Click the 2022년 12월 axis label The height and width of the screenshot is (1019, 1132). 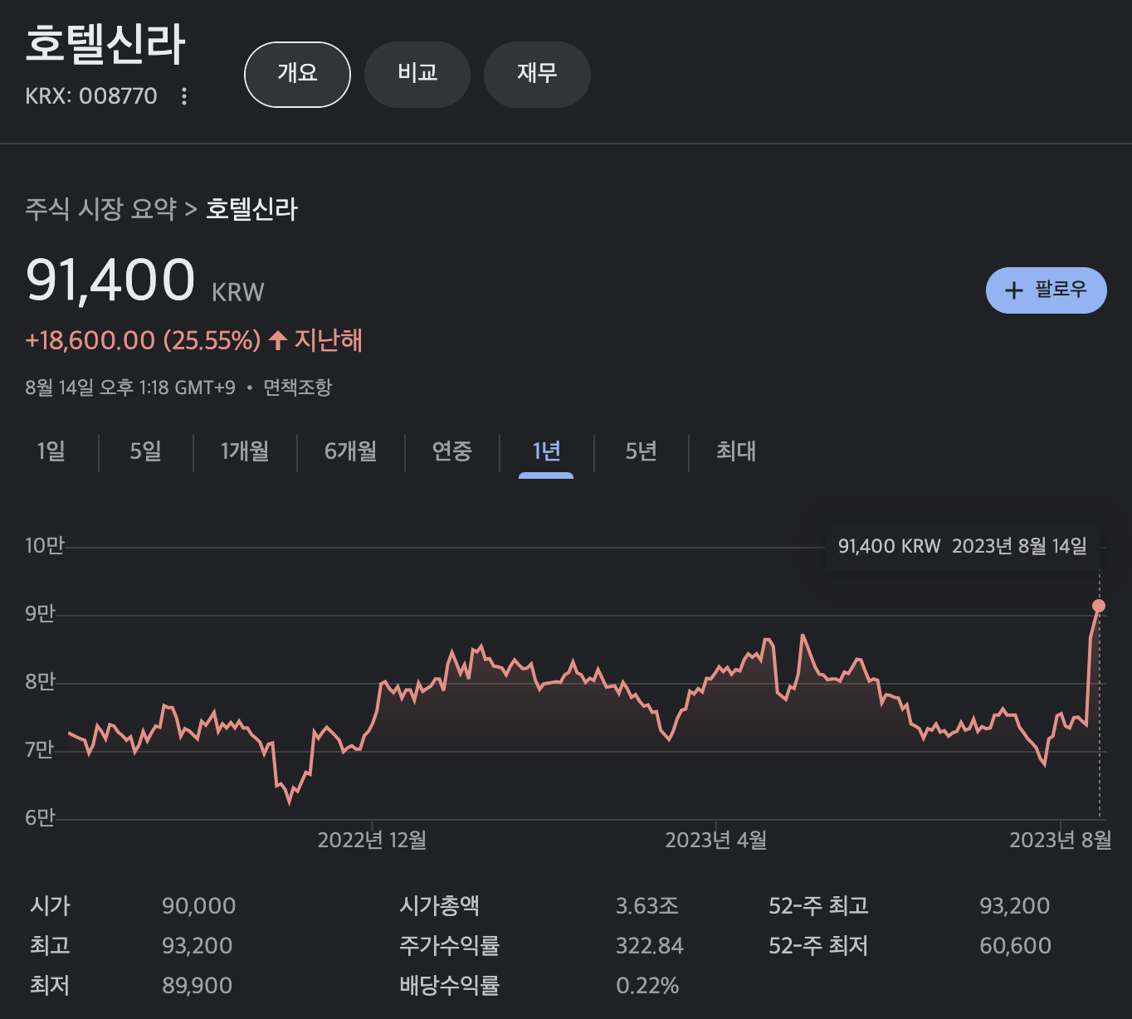(x=372, y=841)
